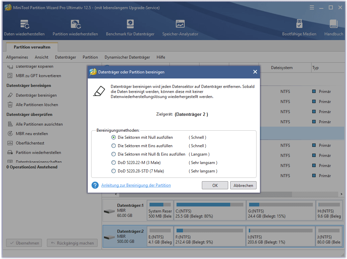This screenshot has height=259, width=347.
Task: Click the Datenträger überprüfen section header
Action: pyautogui.click(x=29, y=115)
